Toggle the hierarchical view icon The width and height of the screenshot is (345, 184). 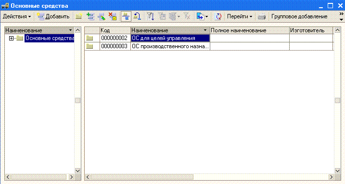126,16
